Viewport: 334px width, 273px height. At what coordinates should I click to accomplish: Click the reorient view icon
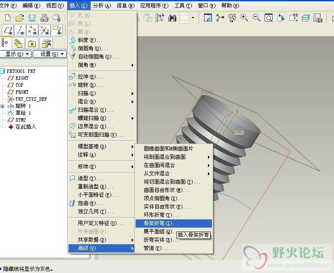click(281, 18)
